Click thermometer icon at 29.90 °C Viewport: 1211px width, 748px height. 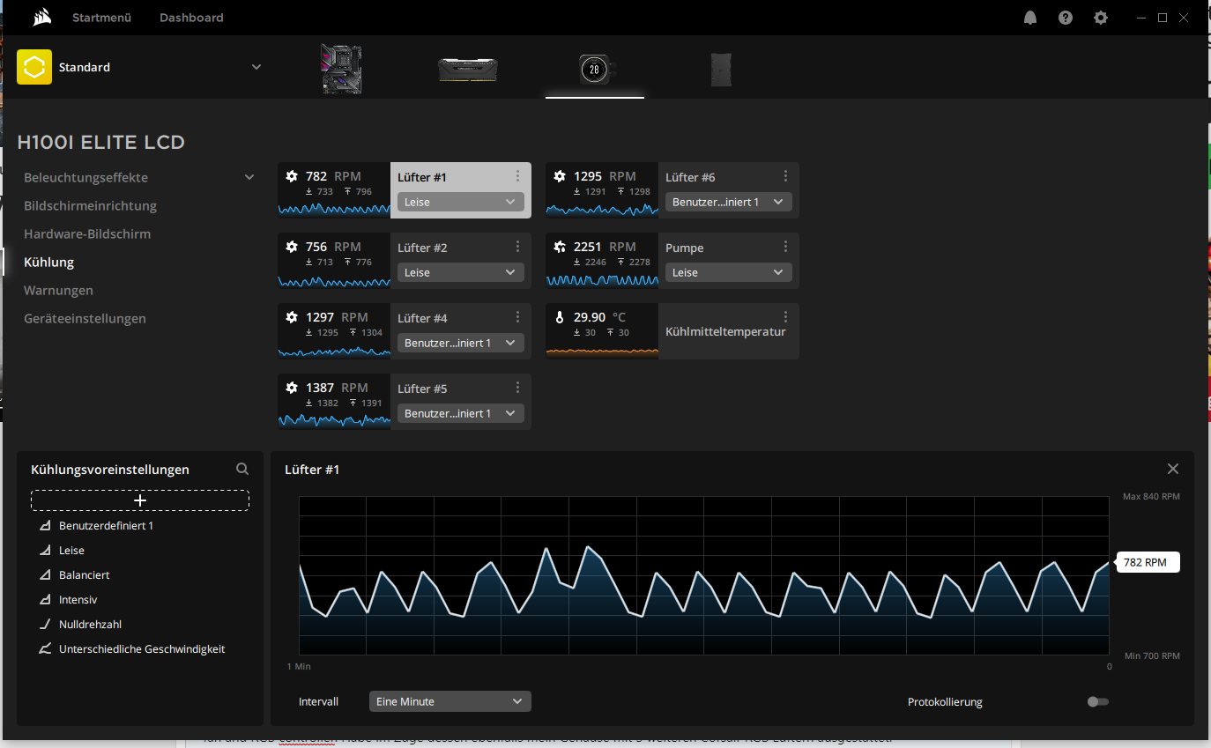[x=560, y=317]
